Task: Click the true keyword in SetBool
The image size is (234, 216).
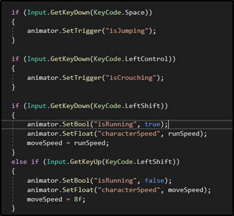Action: tap(153, 124)
